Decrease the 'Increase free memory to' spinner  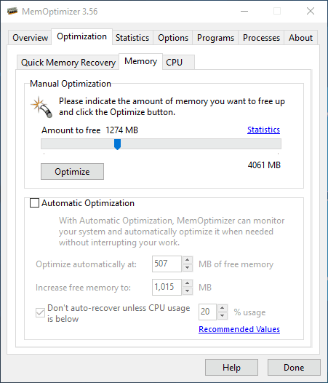pos(188,291)
